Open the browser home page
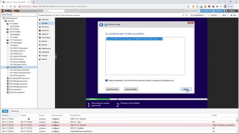 point(15,7)
